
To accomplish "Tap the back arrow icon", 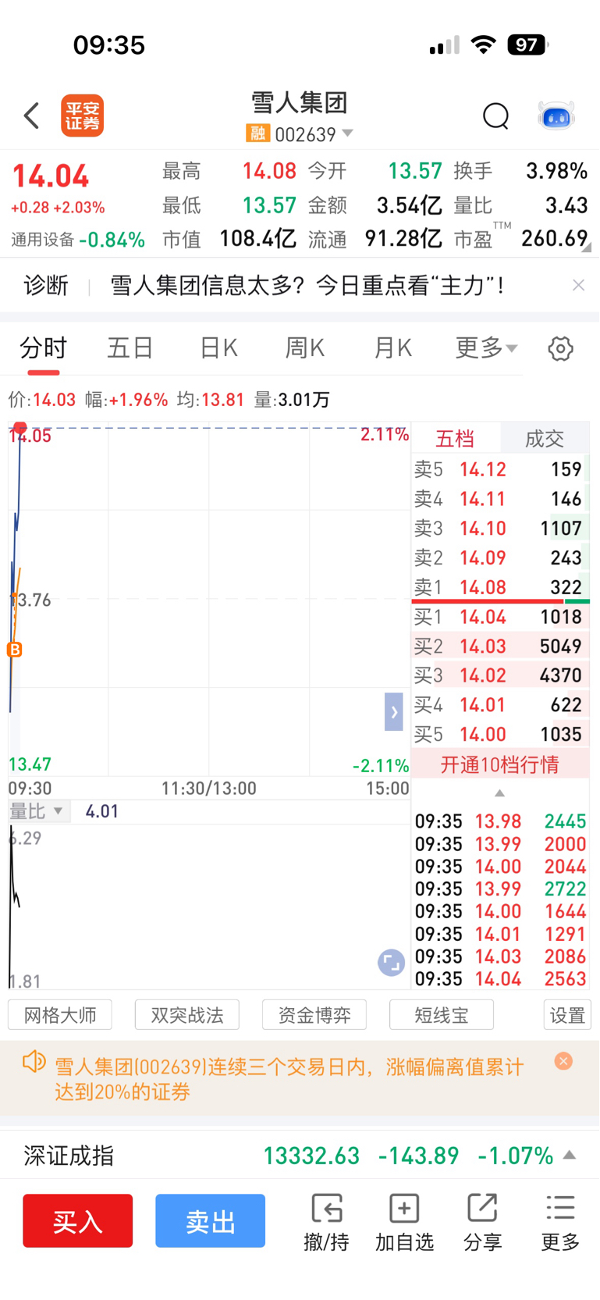I will (x=31, y=116).
